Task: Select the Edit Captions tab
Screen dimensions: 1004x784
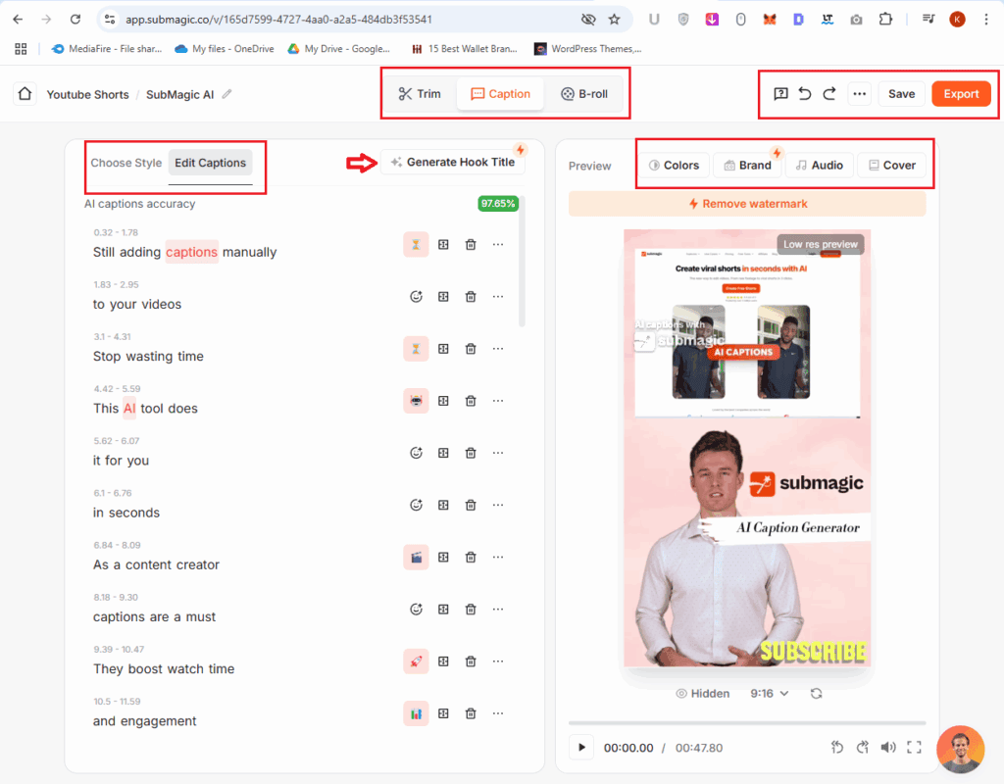Action: point(210,163)
